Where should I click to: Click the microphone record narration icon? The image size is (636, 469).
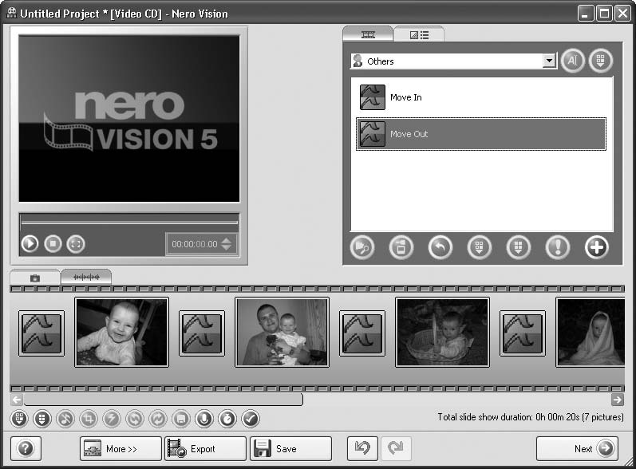204,418
